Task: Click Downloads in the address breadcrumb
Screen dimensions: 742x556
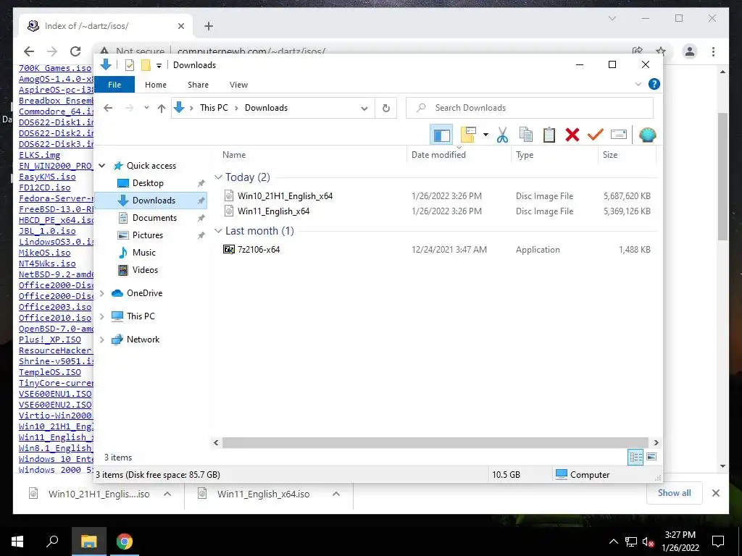Action: [266, 108]
